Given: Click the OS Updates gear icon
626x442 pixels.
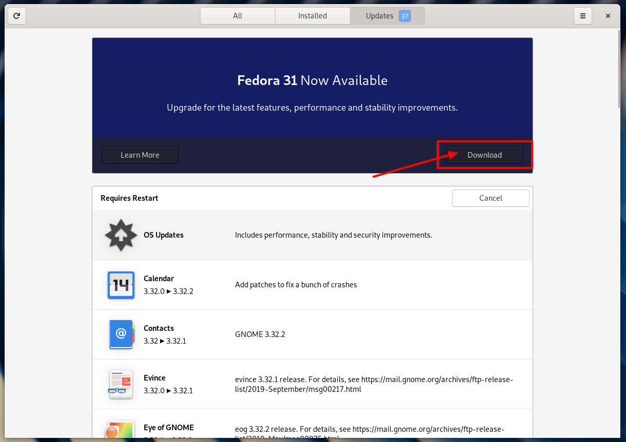Looking at the screenshot, I should 121,235.
